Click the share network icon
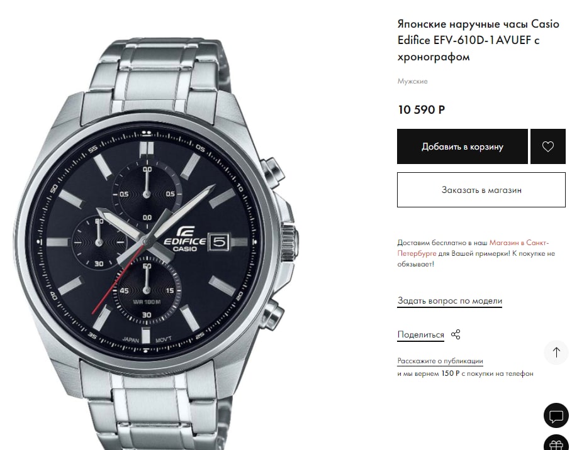The width and height of the screenshot is (572, 450). 456,334
